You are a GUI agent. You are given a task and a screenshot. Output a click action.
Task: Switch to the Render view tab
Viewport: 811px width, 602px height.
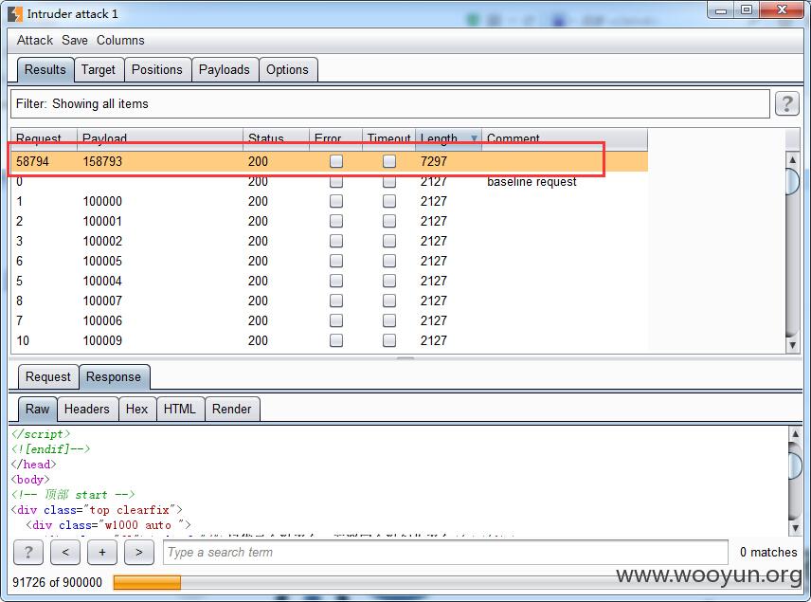(232, 409)
